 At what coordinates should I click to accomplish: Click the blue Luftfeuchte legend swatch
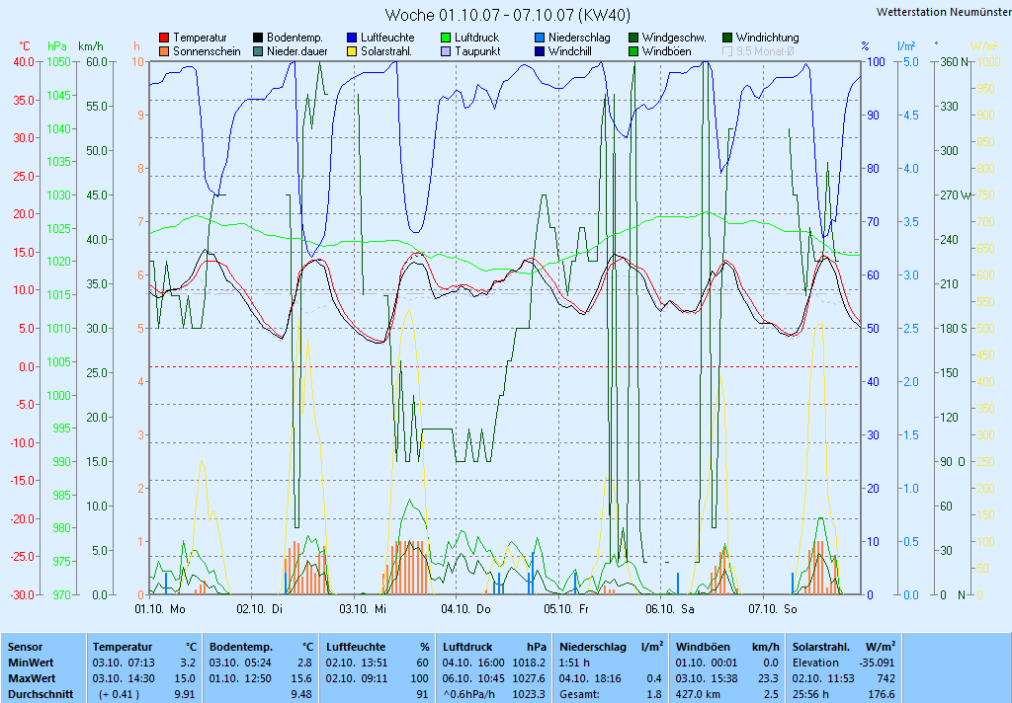pos(352,39)
